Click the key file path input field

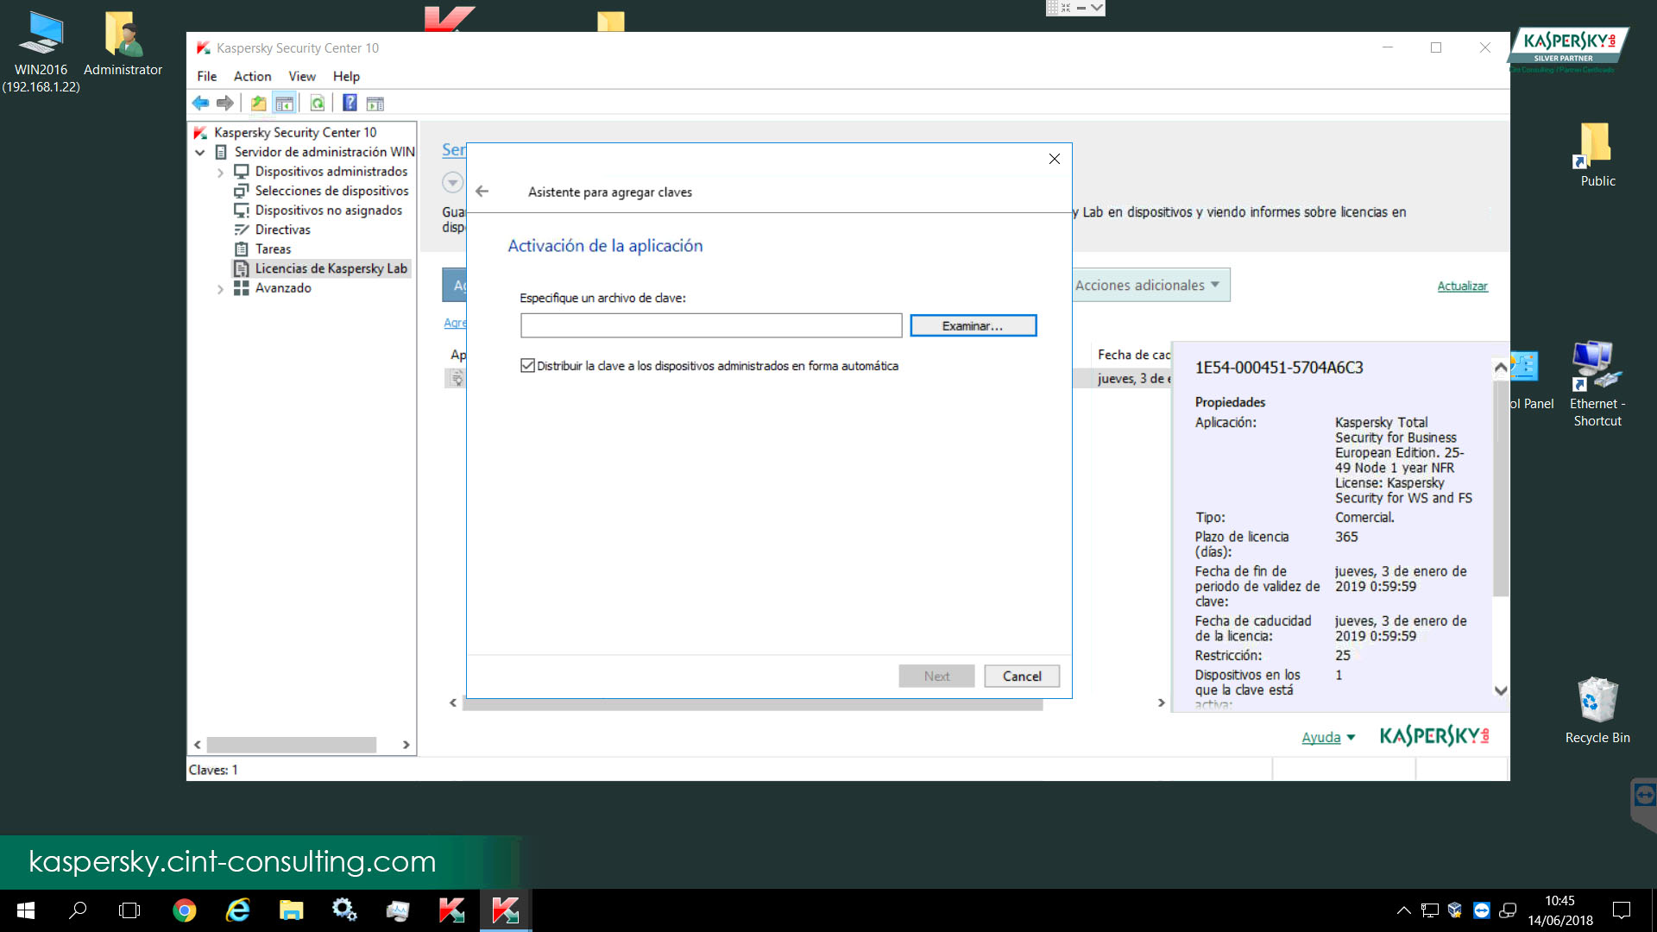(x=711, y=326)
